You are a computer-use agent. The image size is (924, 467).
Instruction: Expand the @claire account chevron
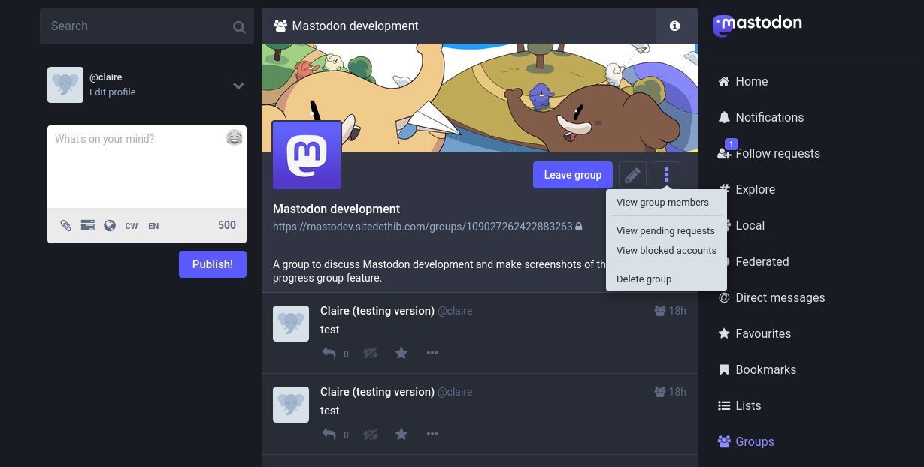coord(238,86)
